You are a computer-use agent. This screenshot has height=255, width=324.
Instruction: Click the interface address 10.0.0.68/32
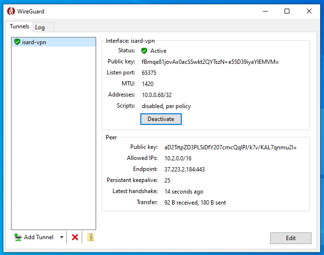click(x=157, y=95)
